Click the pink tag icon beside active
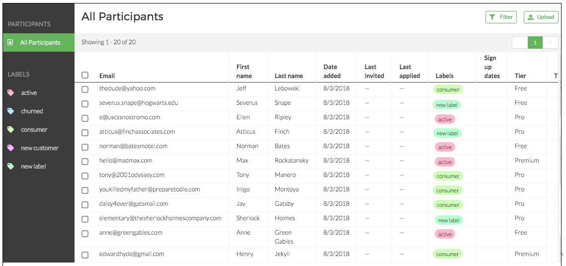Viewport: 566px width, 266px height. tap(11, 93)
